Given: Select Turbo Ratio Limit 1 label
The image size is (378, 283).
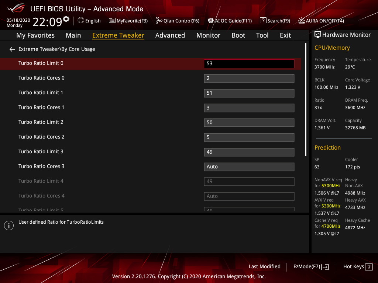Looking at the screenshot, I should (x=41, y=92).
